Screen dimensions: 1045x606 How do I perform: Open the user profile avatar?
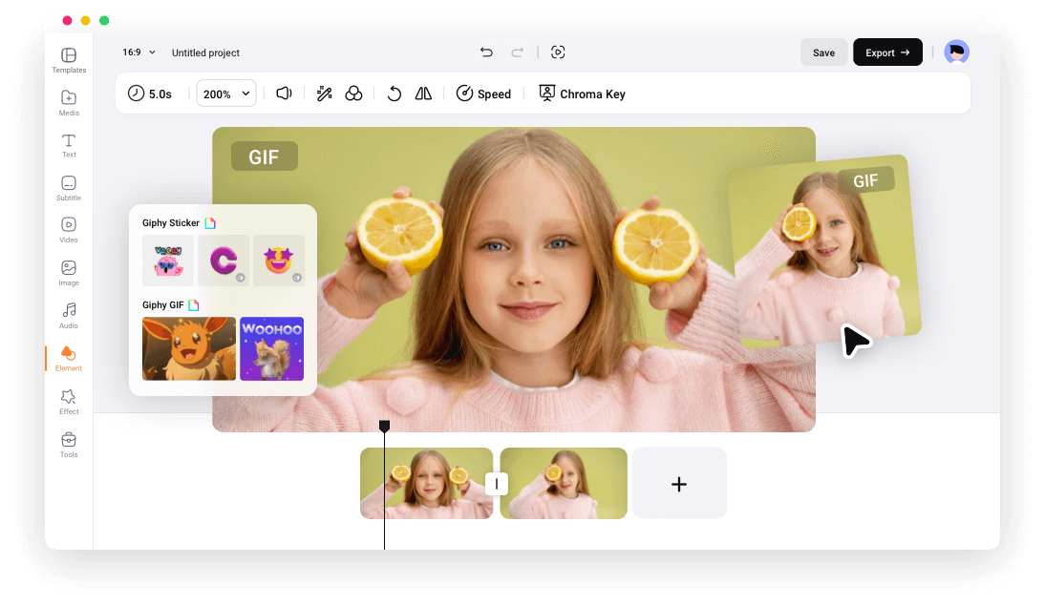[x=956, y=52]
